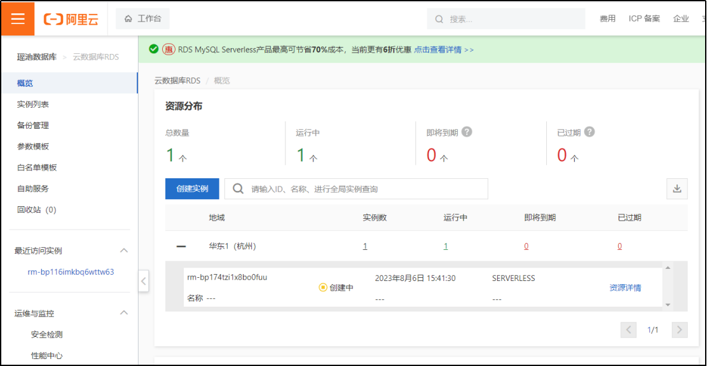Click the 总数量 count of 1

(170, 155)
